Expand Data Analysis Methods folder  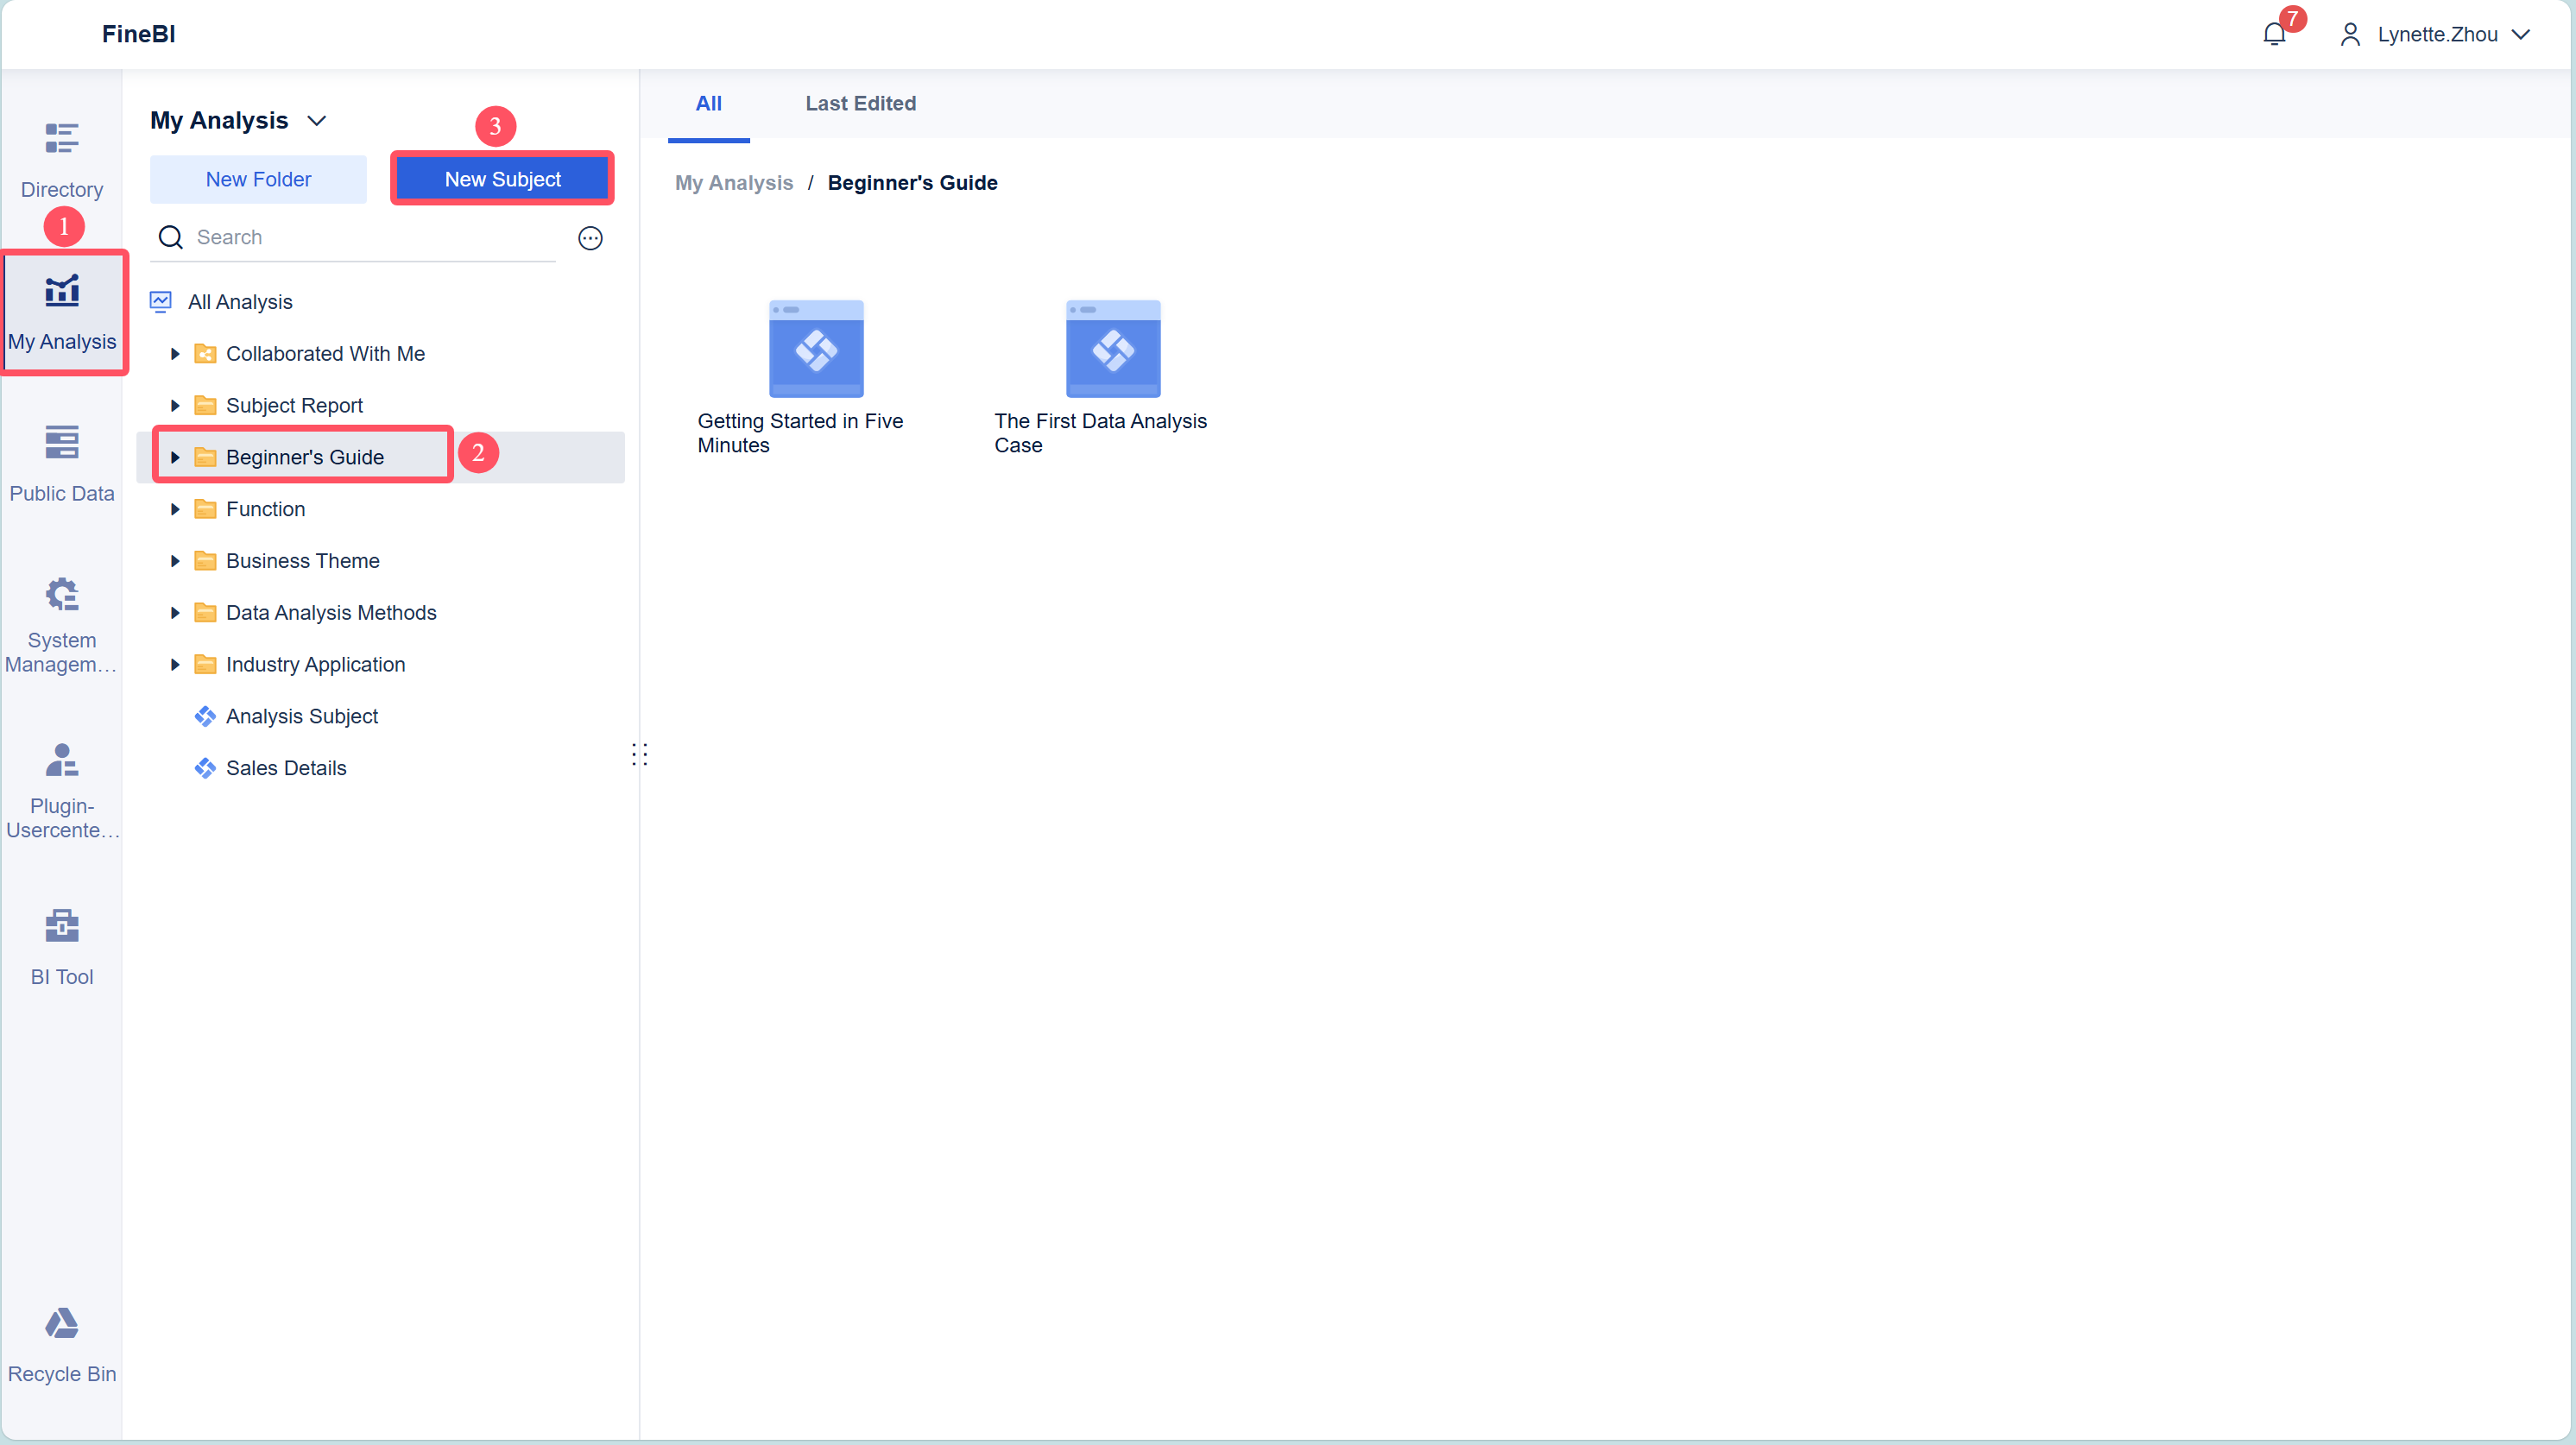coord(175,613)
